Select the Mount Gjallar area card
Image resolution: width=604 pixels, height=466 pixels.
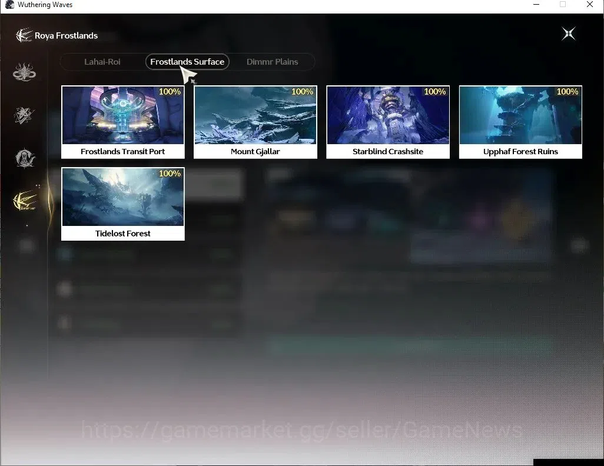point(255,122)
